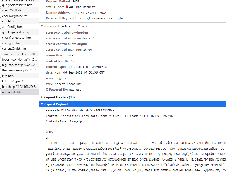The height and width of the screenshot is (173, 226).
Task: Click the access-control-allow-headers header name
Action: 68,32
